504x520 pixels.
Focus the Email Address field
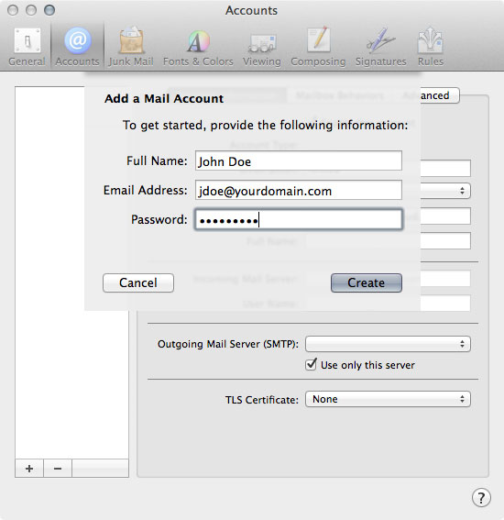point(299,190)
